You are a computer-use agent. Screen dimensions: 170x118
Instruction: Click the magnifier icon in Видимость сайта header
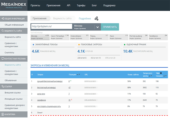point(3,31)
